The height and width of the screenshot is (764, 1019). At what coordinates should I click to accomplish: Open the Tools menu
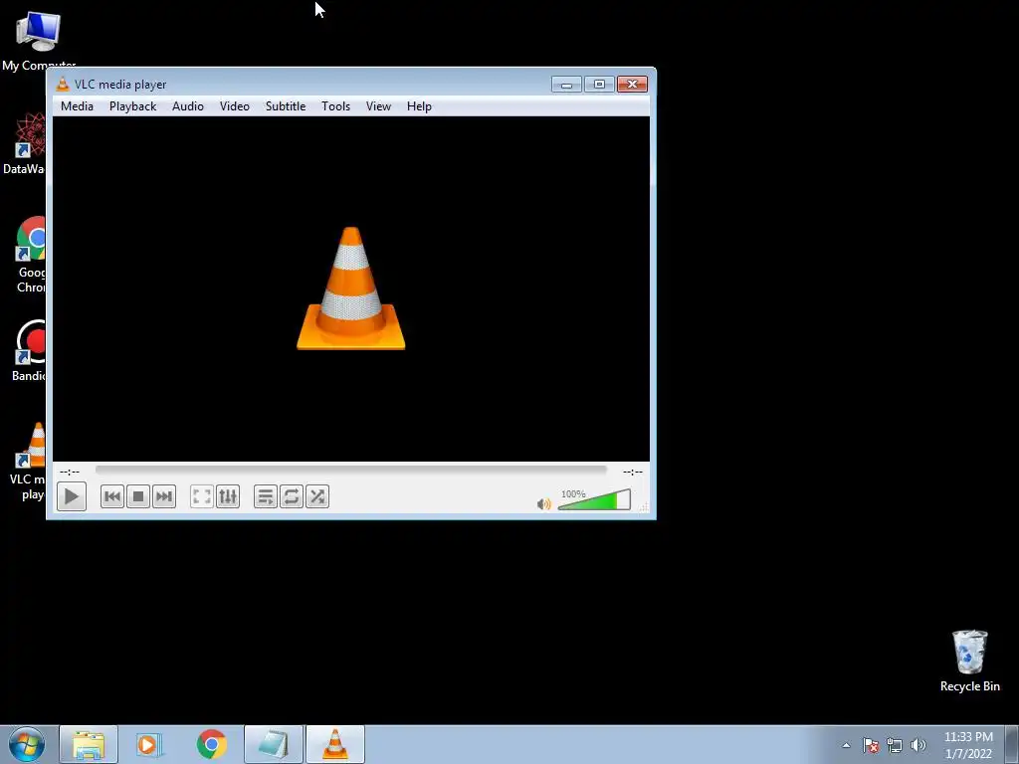[x=336, y=106]
